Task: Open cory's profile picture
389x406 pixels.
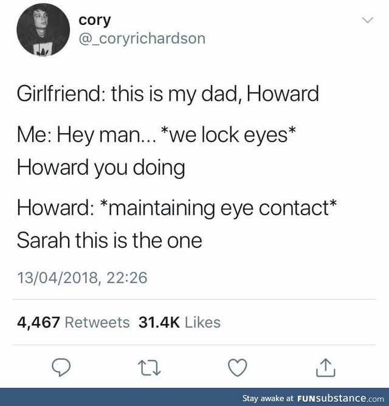Action: [43, 30]
